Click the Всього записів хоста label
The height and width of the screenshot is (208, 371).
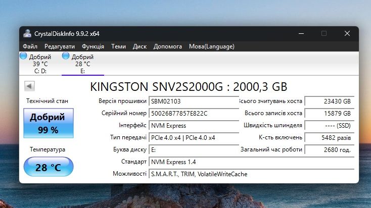point(273,113)
